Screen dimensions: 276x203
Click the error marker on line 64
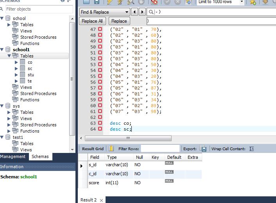100,129
